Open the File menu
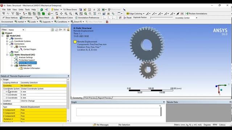Image resolution: width=232 pixels, height=130 pixels. coord(4,10)
